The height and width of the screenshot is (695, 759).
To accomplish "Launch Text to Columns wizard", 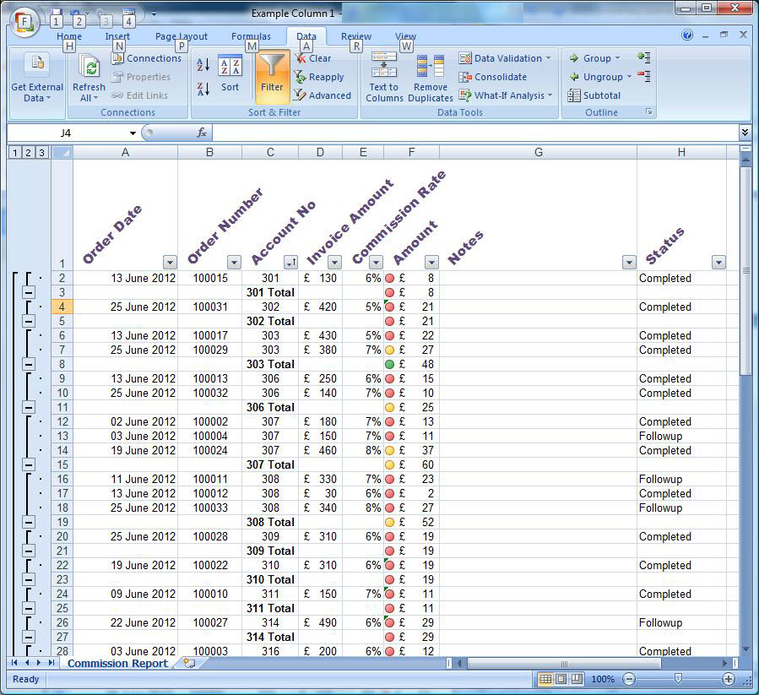I will click(384, 78).
